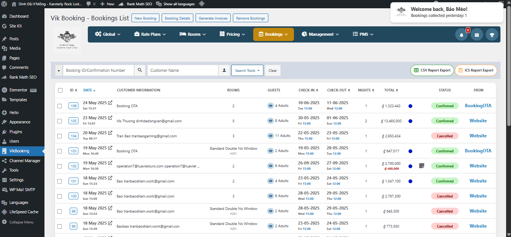This screenshot has height=237, width=511.
Task: Expand the highlighted Bookings dropdown menu
Action: pos(274,34)
